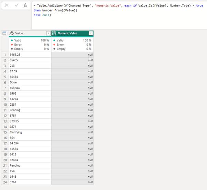Click the ABC123 data type icon on Numeric Value
207x190 pixels.
54,33
